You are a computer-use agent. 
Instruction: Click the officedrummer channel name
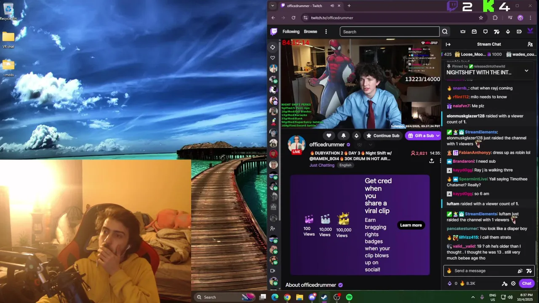coord(327,145)
